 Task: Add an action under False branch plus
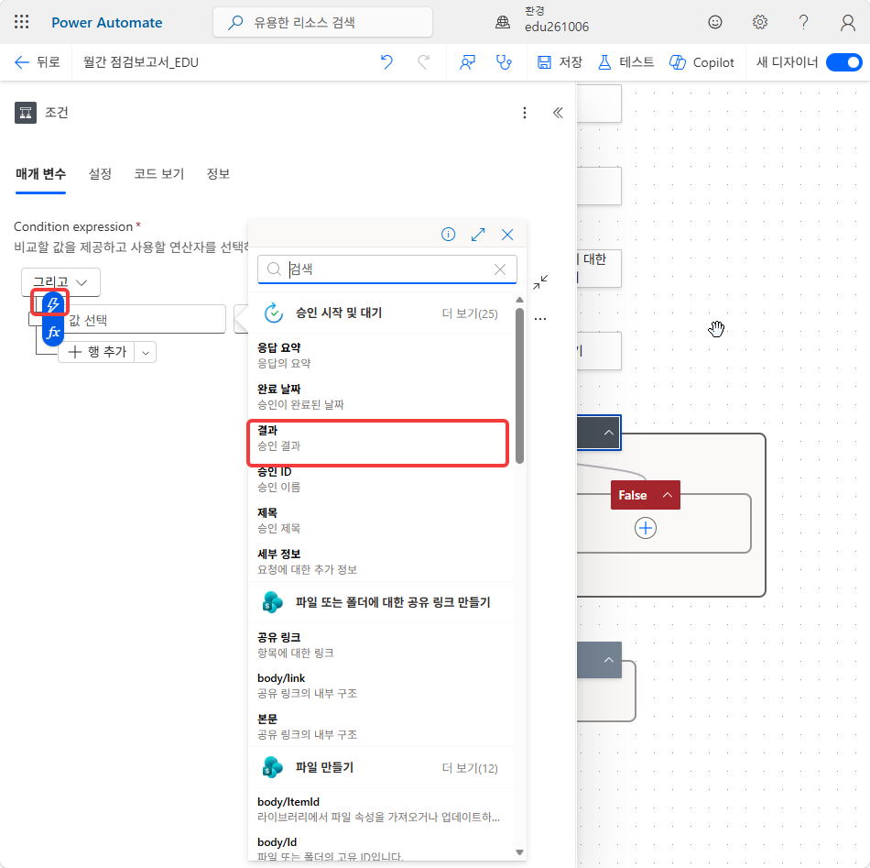[645, 528]
